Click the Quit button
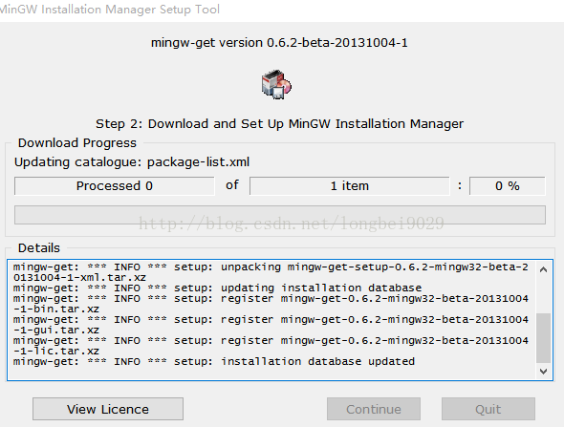Image resolution: width=564 pixels, height=427 pixels. click(x=488, y=409)
